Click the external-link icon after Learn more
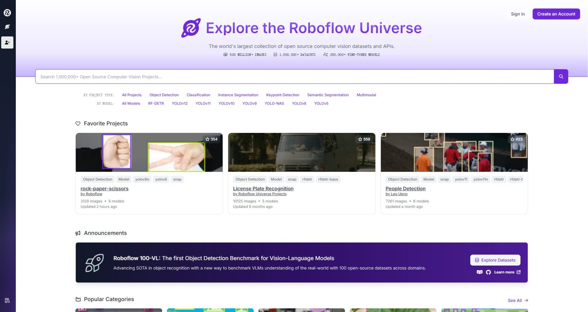The image size is (588, 312). [518, 272]
